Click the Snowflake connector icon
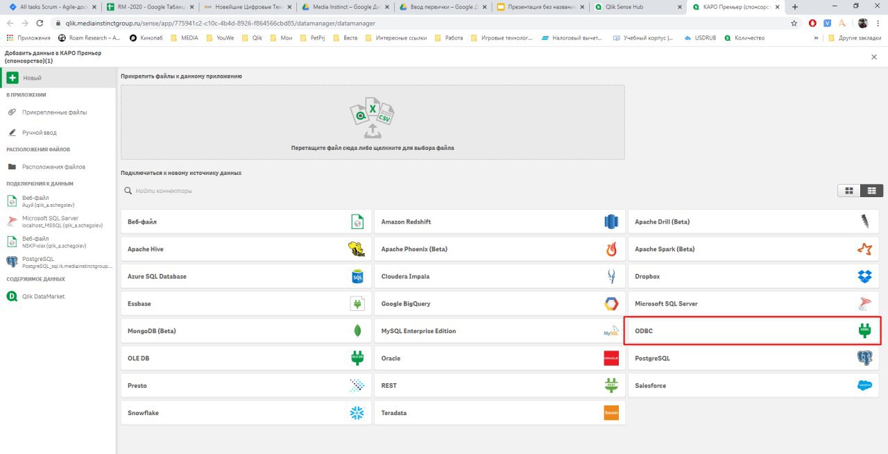The image size is (888, 454). (x=357, y=413)
